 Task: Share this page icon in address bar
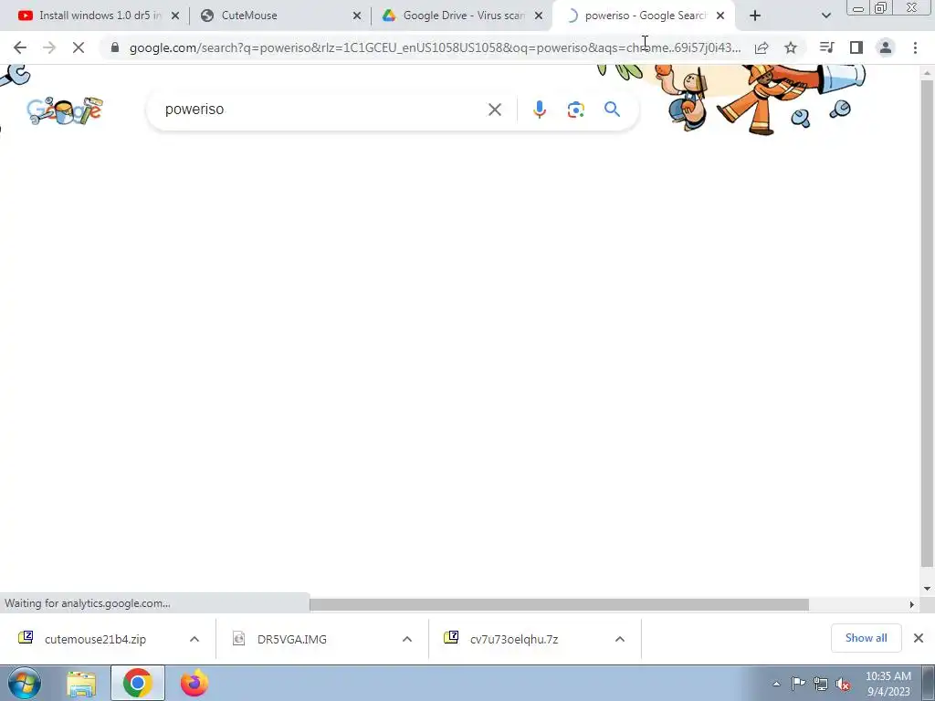[762, 47]
